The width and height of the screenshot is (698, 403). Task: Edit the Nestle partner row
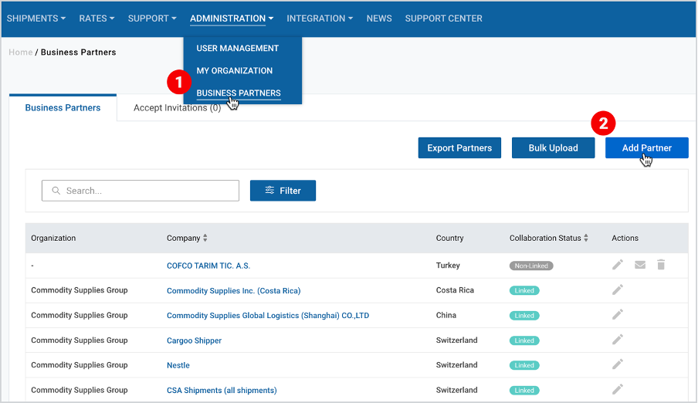point(618,364)
